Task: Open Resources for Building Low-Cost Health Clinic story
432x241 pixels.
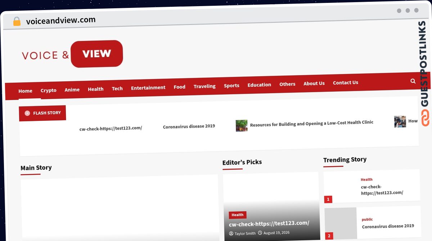Action: (311, 123)
